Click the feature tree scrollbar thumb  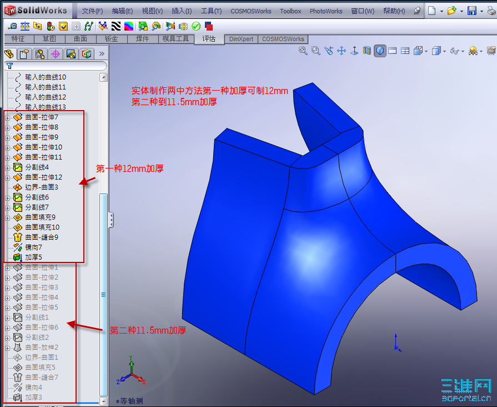click(103, 294)
